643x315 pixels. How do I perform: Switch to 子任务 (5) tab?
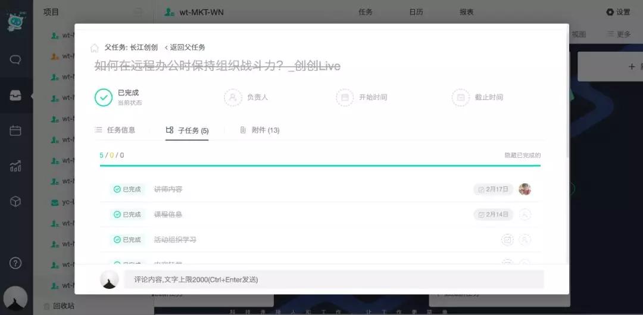click(187, 130)
